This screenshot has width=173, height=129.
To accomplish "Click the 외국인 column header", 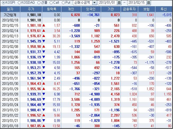I will 91,9.
